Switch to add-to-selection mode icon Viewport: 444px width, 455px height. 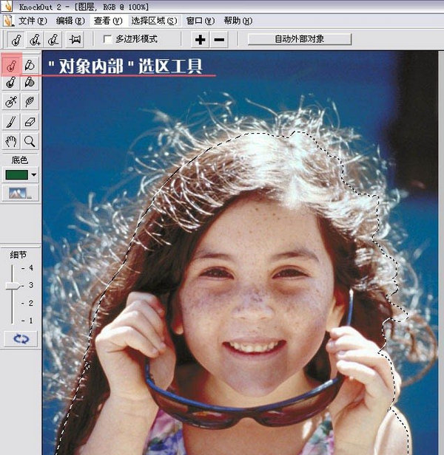(35, 39)
